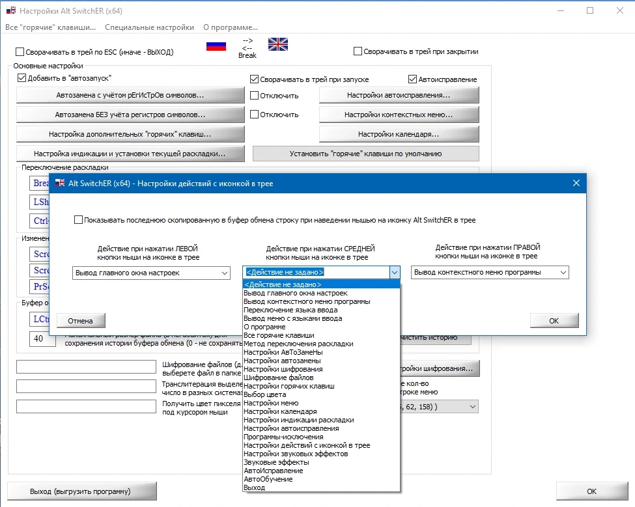Image resolution: width=635 pixels, height=507 pixels.
Task: Toggle minimize to tray on ESC checkbox
Action: click(20, 52)
